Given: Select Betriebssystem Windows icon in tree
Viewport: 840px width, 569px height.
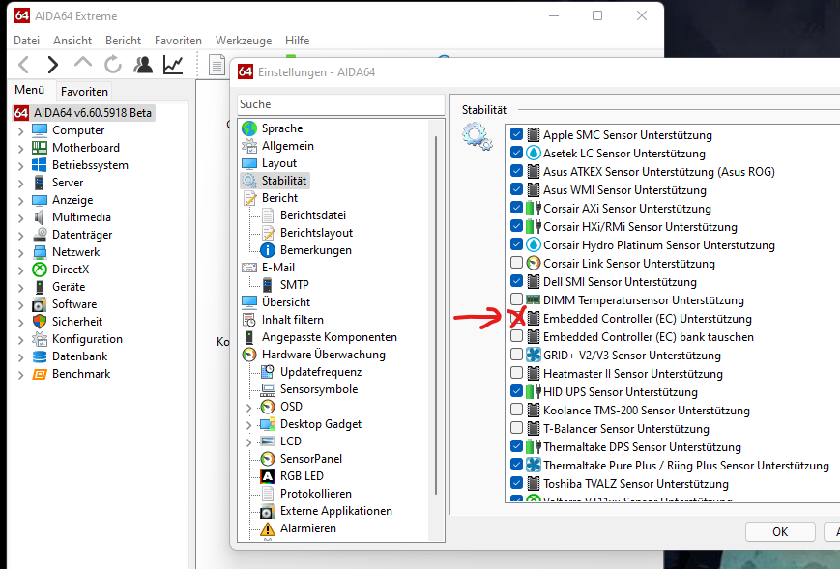Looking at the screenshot, I should 40,165.
